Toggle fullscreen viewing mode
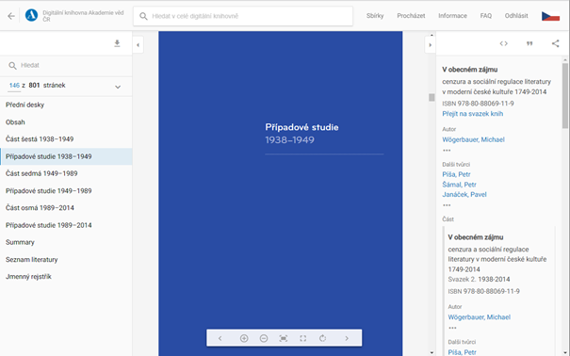The width and height of the screenshot is (570, 356). click(x=302, y=338)
